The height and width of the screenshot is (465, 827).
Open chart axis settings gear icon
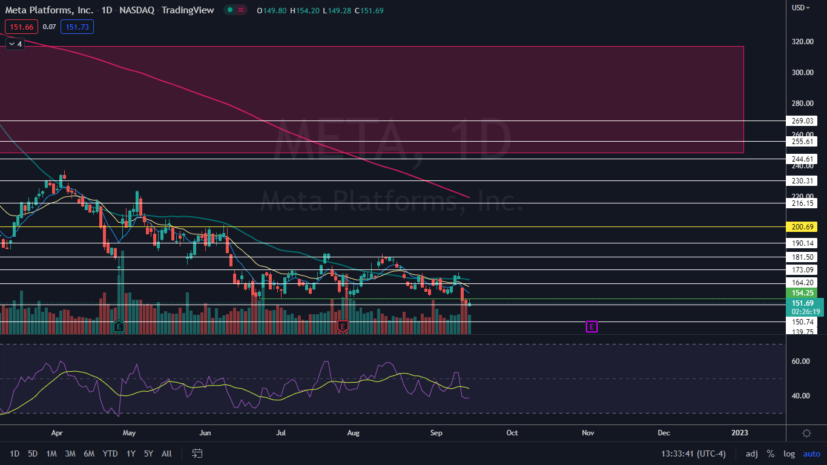806,433
